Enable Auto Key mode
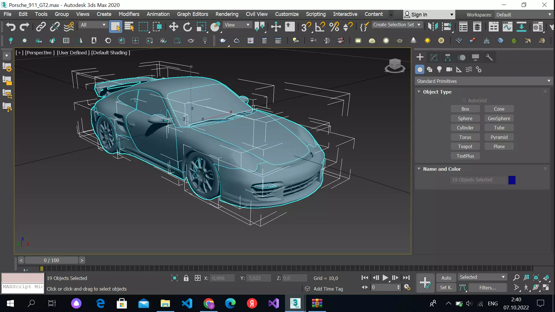Image resolution: width=555 pixels, height=312 pixels. point(446,278)
